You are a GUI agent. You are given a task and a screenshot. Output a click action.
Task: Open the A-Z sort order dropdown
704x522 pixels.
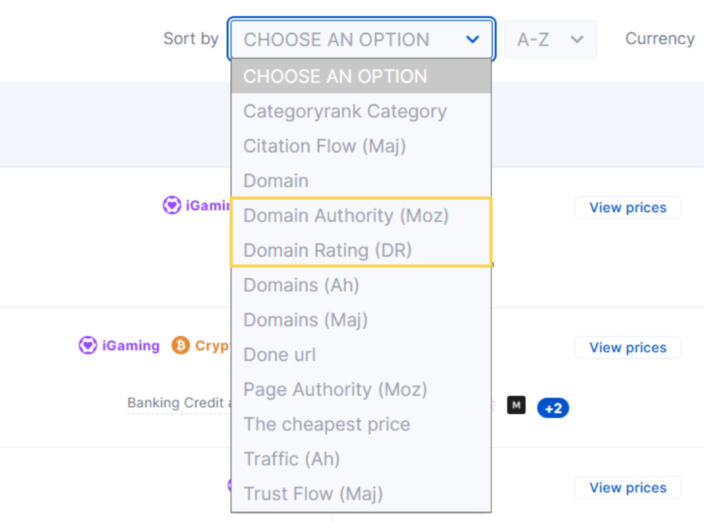tap(551, 39)
